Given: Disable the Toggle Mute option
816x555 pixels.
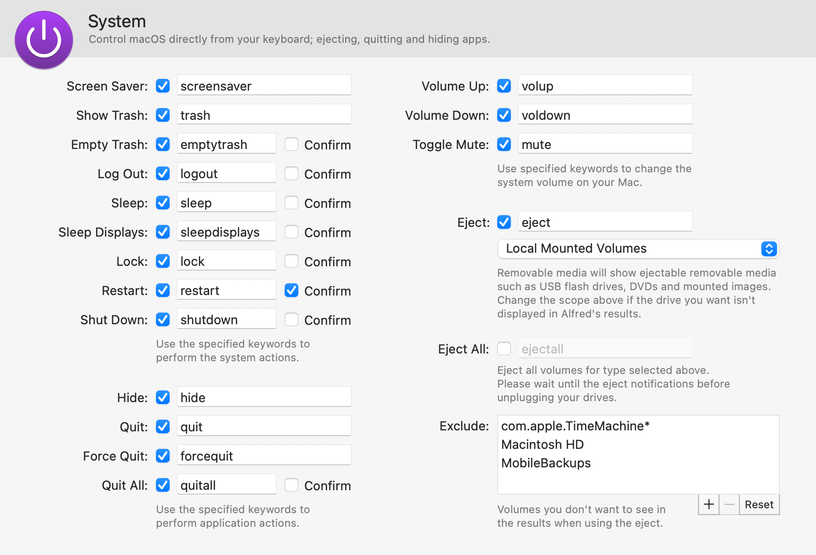Looking at the screenshot, I should (x=504, y=144).
